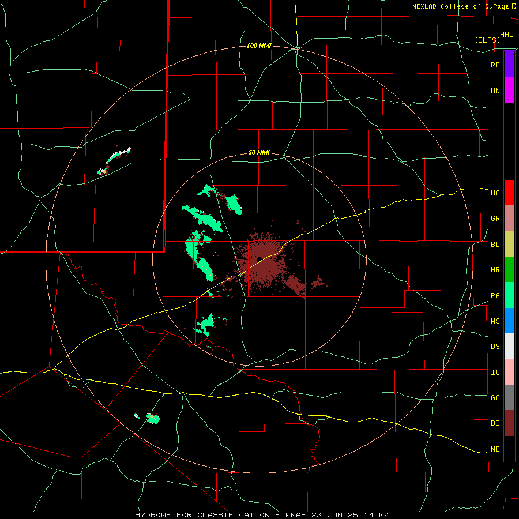
Task: Click the 50 NMI range ring label
Action: coord(259,153)
